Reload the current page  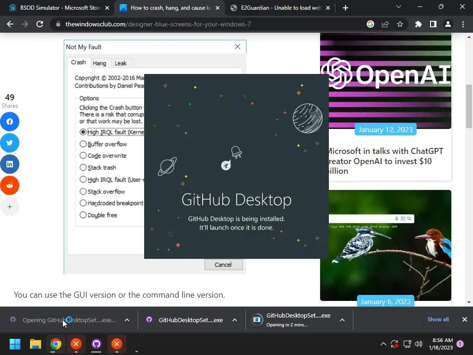40,24
